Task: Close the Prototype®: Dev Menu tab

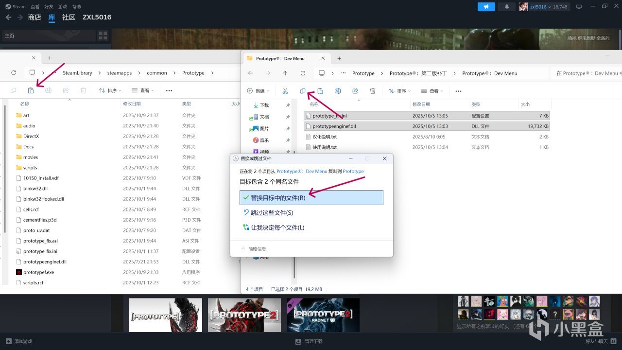Action: (324, 58)
